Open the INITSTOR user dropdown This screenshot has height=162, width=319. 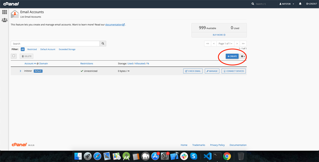click(x=287, y=4)
